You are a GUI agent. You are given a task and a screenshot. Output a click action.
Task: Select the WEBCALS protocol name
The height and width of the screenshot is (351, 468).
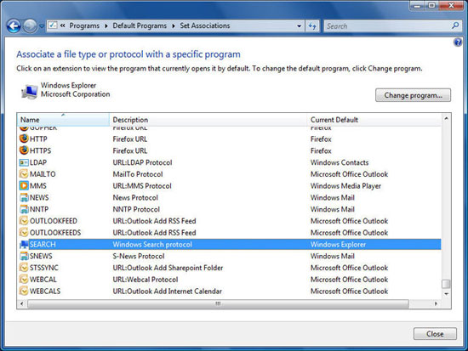(45, 291)
